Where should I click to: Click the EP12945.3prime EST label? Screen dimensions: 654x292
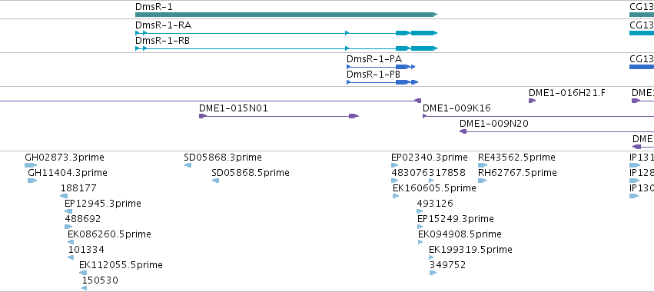tap(103, 204)
